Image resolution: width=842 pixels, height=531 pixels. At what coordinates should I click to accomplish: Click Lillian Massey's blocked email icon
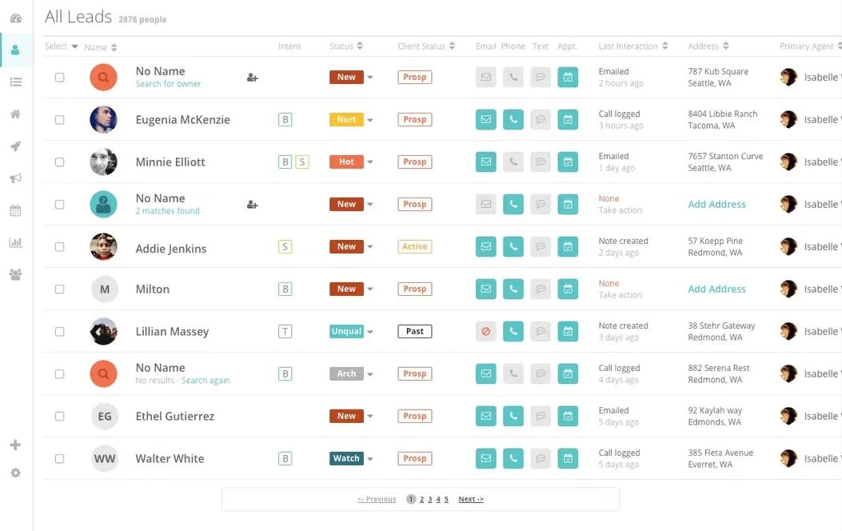pyautogui.click(x=486, y=331)
